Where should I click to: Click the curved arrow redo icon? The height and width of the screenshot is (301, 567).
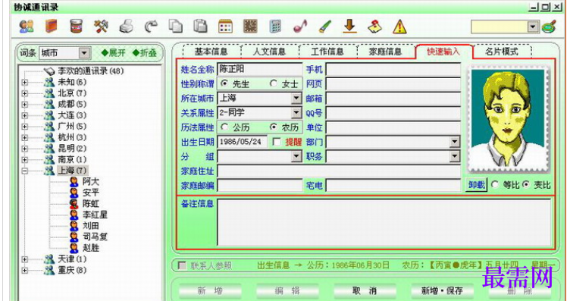click(x=151, y=27)
